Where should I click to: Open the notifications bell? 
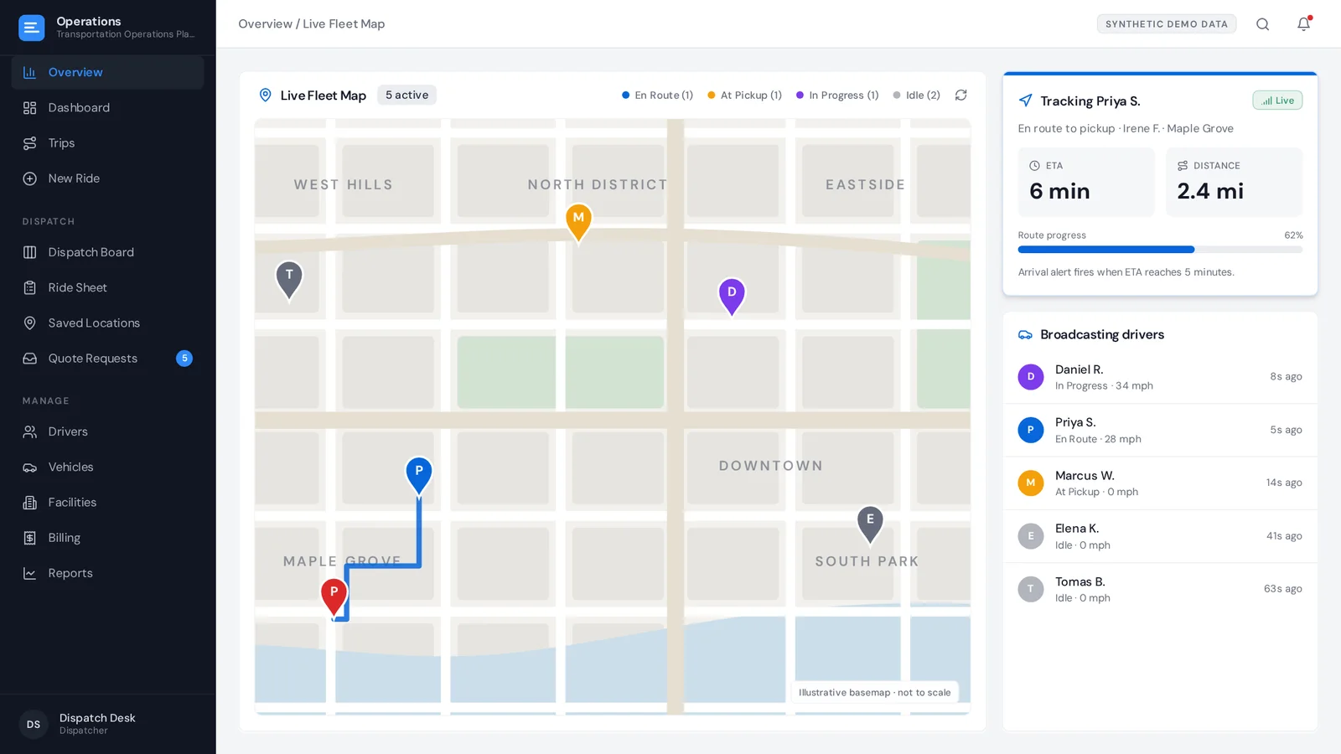click(1303, 24)
